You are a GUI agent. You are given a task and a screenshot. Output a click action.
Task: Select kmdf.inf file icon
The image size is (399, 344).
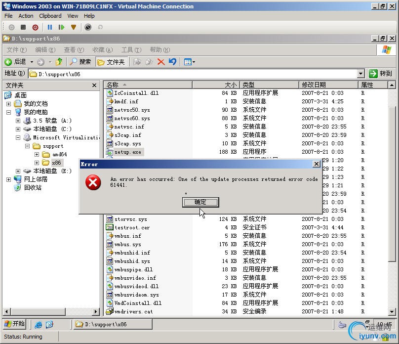click(110, 101)
